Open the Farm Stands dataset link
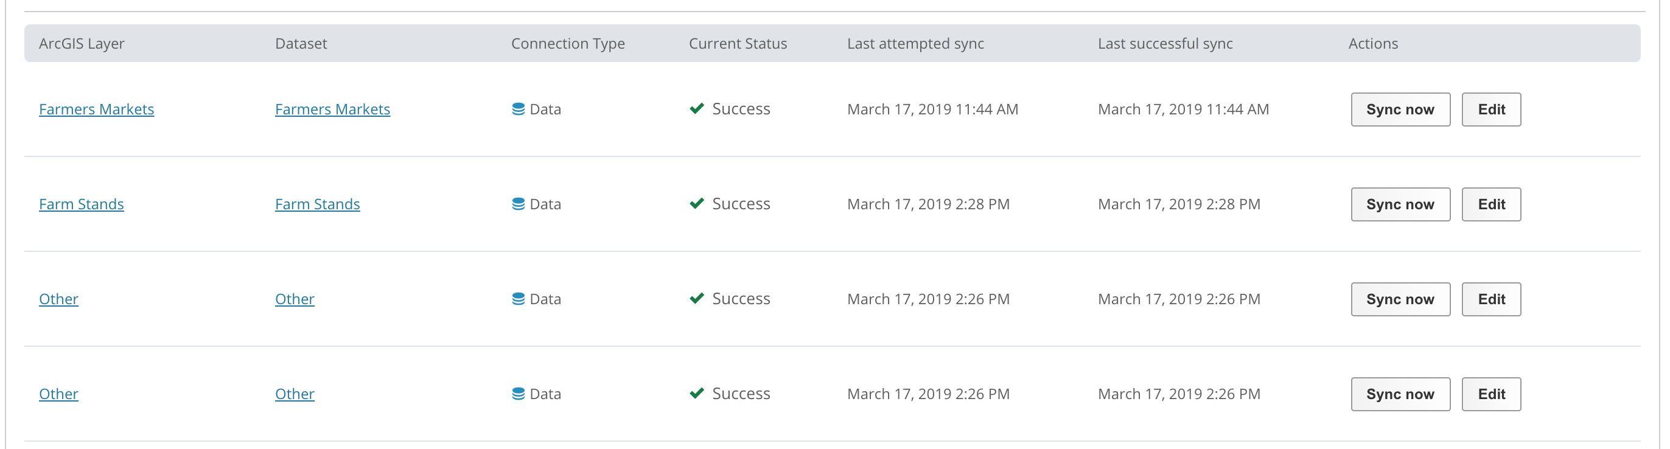This screenshot has width=1670, height=449. 317,204
